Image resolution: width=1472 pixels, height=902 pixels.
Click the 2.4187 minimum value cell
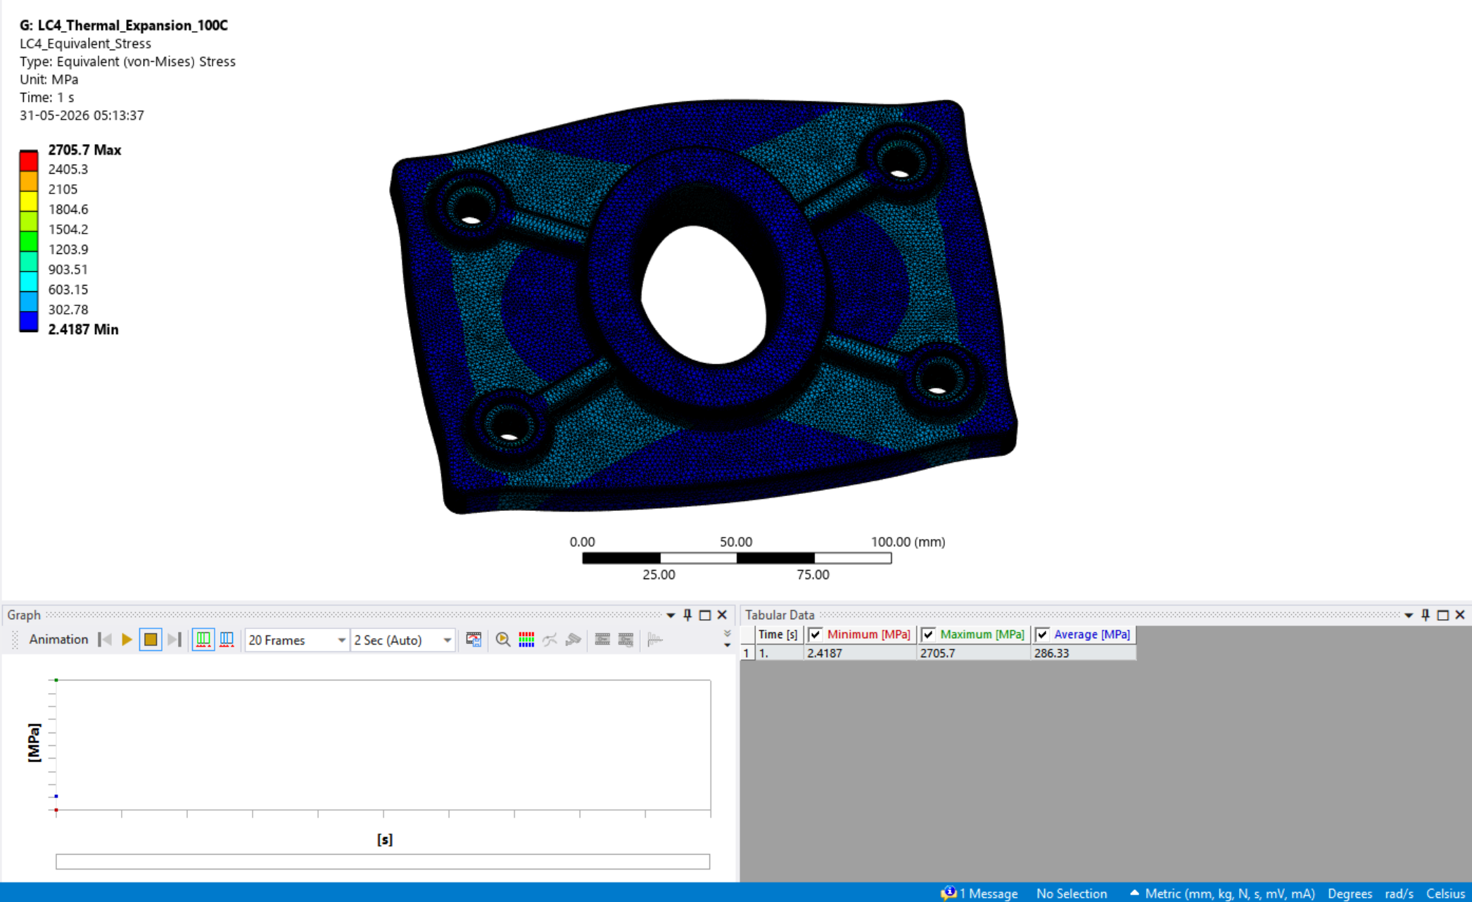click(861, 653)
